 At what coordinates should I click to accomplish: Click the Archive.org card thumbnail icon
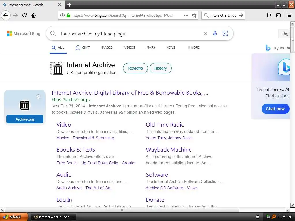coord(25,105)
